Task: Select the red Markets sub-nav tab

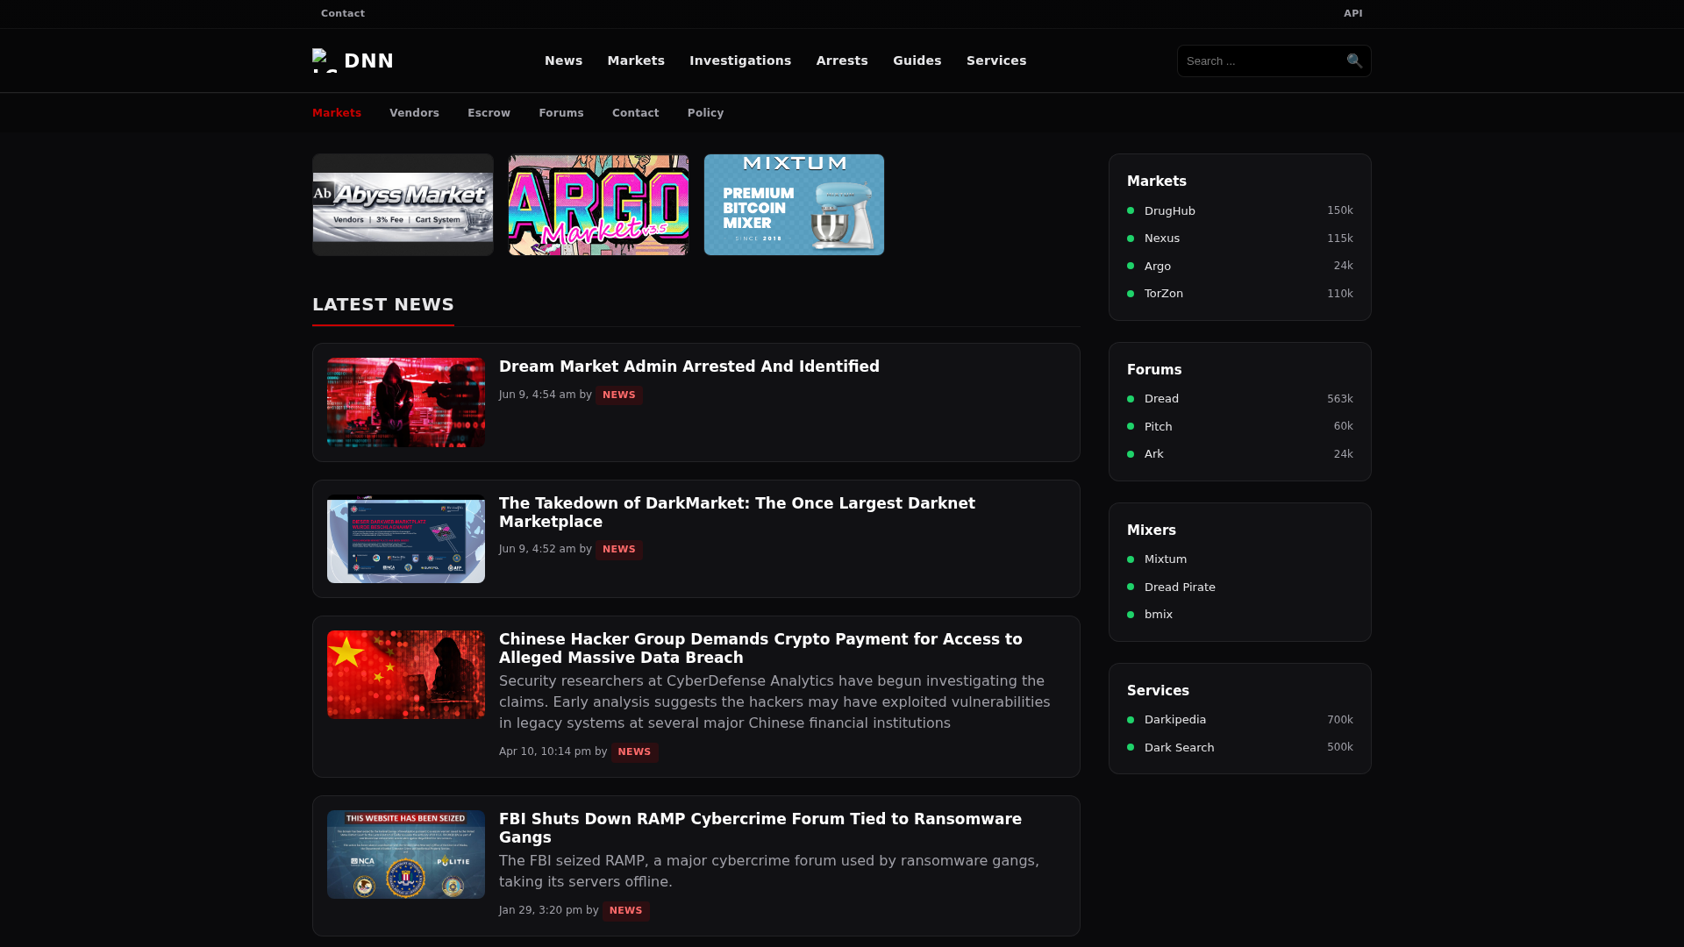Action: 337,113
